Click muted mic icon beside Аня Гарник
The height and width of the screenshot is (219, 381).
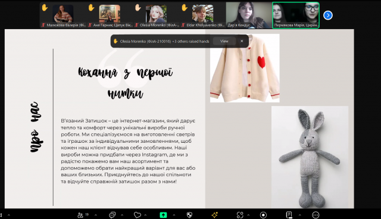pos(90,25)
